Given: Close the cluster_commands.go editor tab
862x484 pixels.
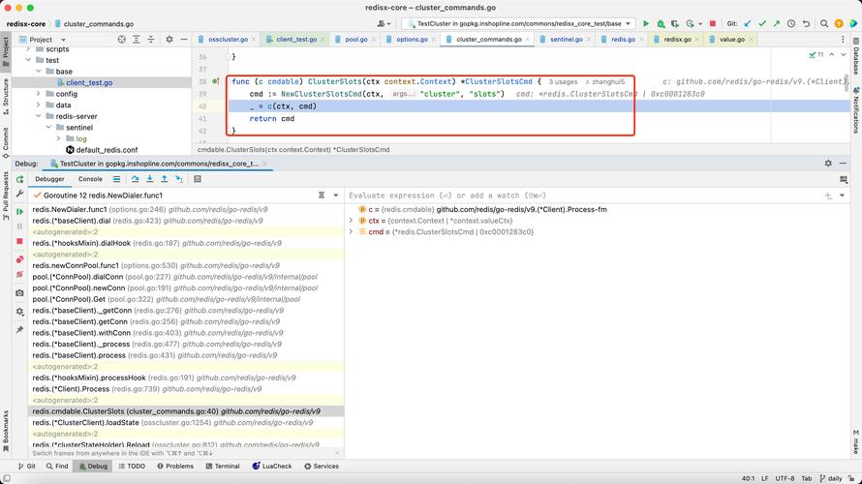Looking at the screenshot, I should (527, 40).
